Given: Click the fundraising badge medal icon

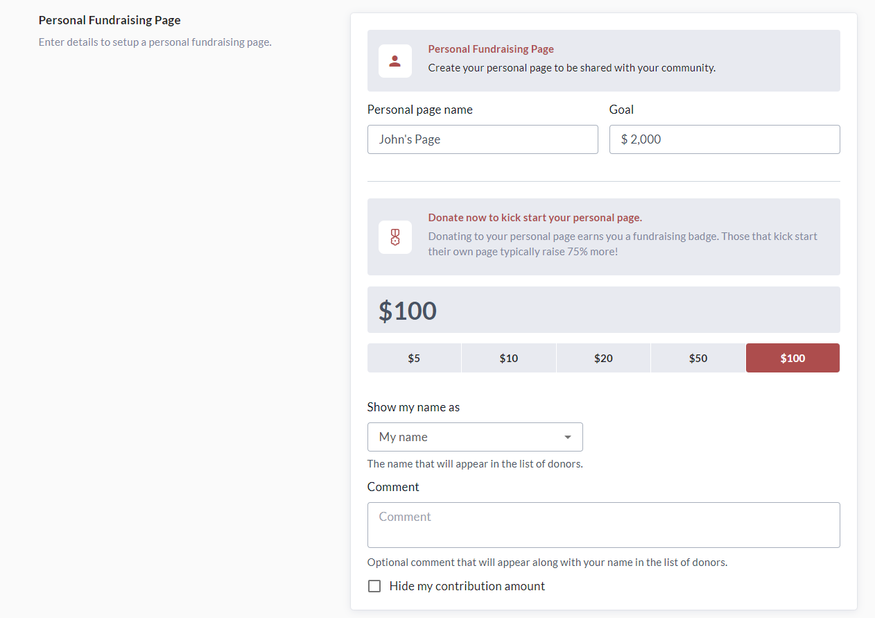Looking at the screenshot, I should [x=395, y=237].
